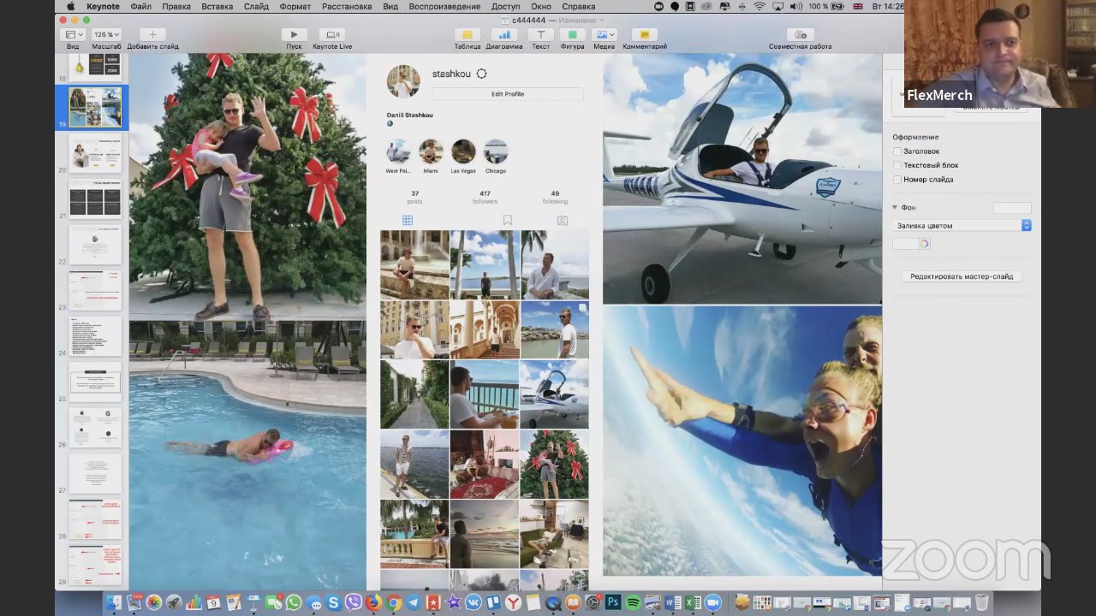Open the Файл menu

pos(141,6)
